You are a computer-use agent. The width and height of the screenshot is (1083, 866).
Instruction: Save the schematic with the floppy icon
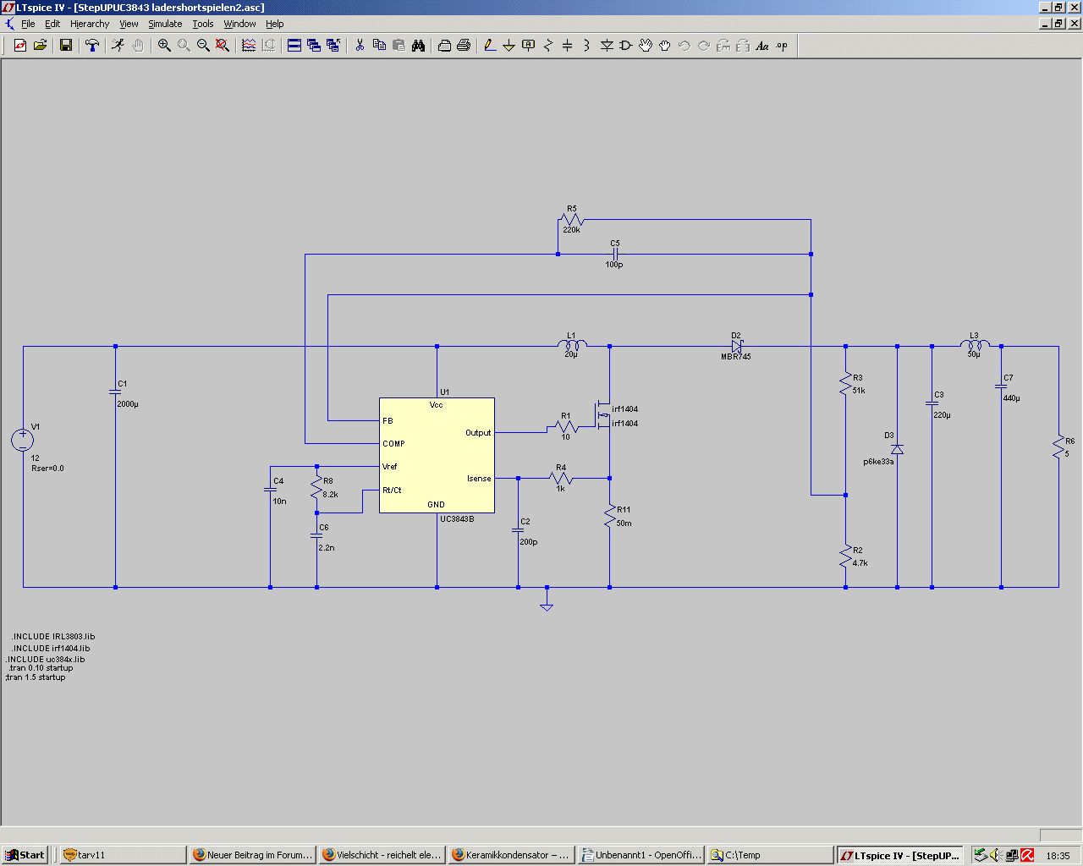click(x=65, y=46)
